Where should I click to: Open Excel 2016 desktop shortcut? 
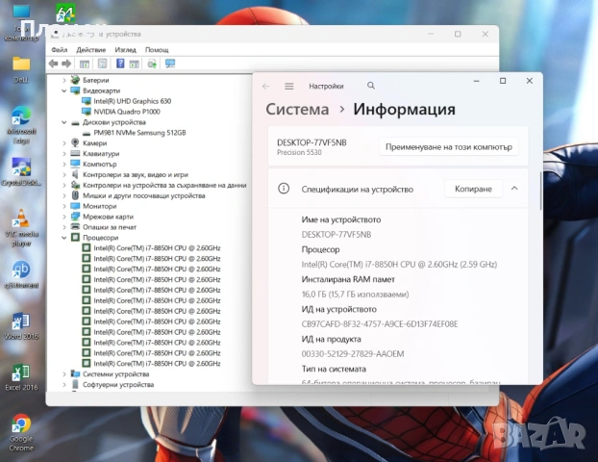click(x=21, y=377)
